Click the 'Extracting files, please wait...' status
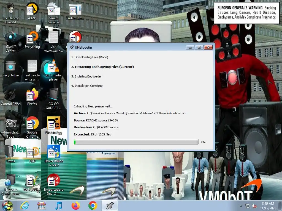282x211 pixels. click(x=93, y=106)
